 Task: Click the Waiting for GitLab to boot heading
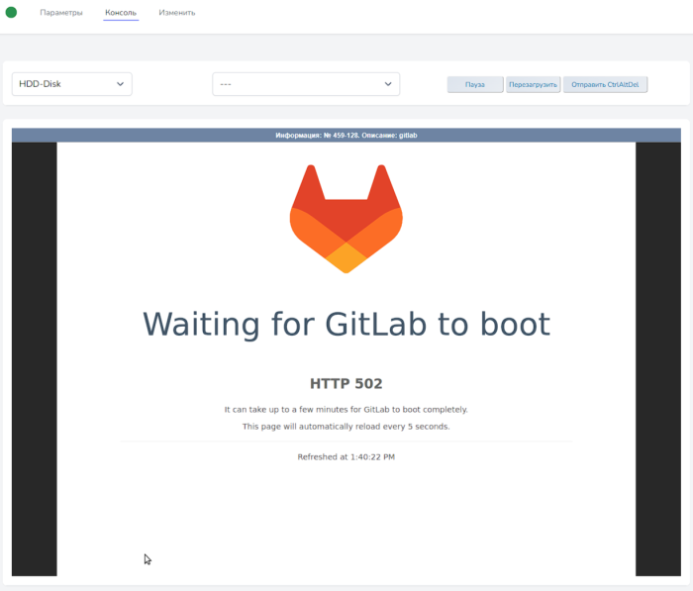[346, 324]
